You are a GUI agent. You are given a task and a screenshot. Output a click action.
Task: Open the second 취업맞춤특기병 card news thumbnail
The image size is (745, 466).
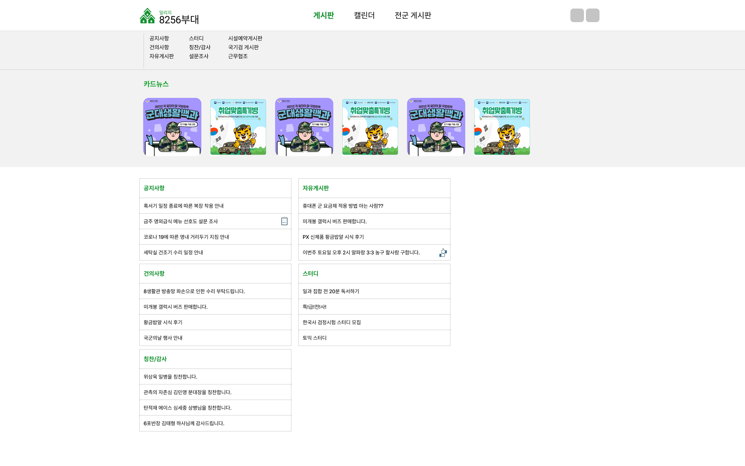370,127
